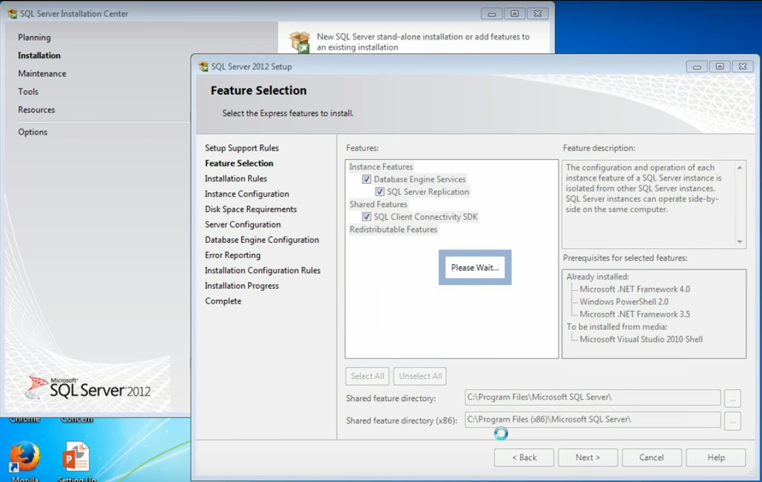Open Tools in Installation Center sidebar
The height and width of the screenshot is (482, 762).
(28, 91)
